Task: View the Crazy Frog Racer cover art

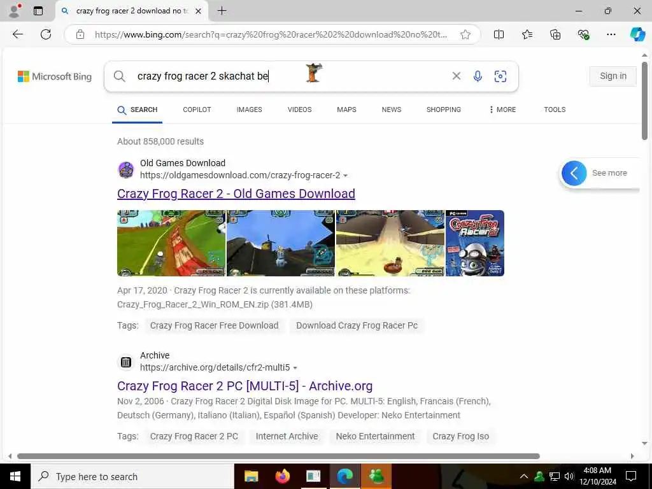Action: click(x=475, y=243)
